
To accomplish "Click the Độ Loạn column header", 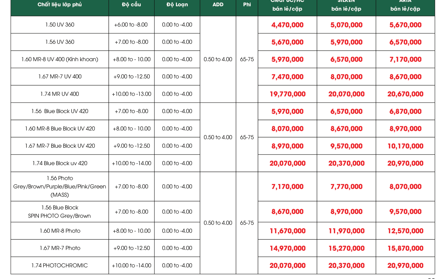I will (x=177, y=5).
